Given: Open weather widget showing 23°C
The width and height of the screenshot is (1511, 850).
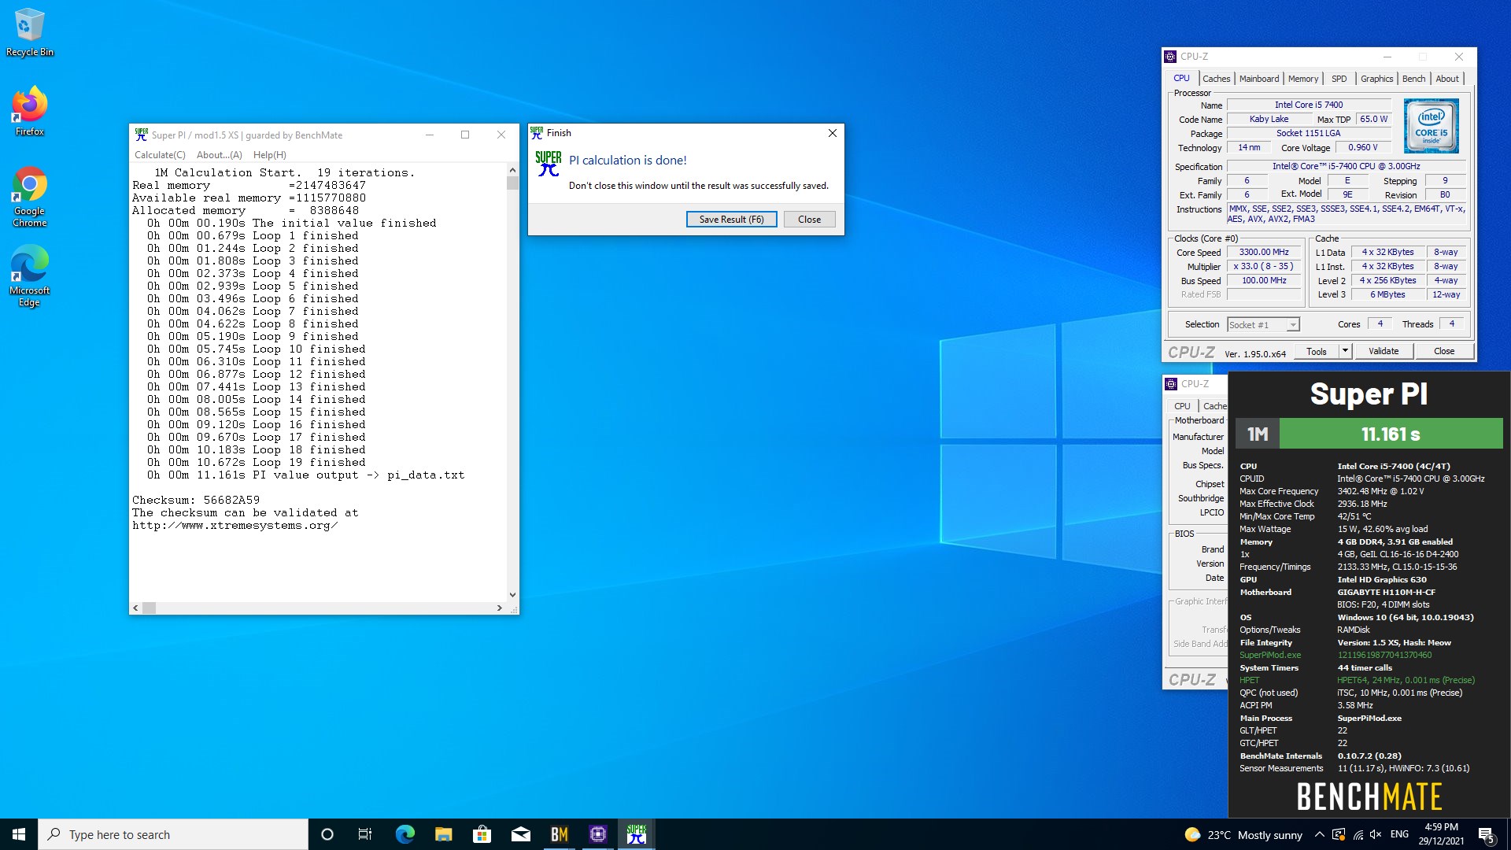Looking at the screenshot, I should tap(1243, 835).
